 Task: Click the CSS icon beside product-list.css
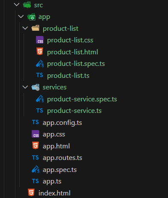point(40,40)
